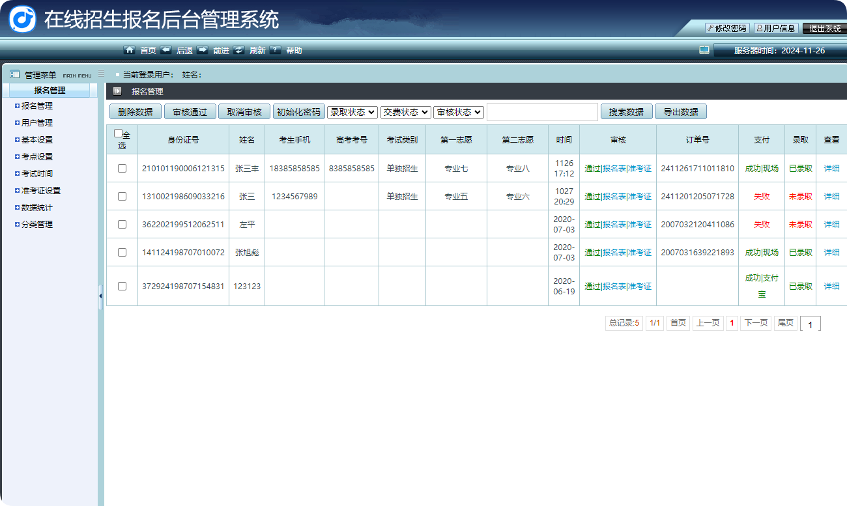Click the forward arrow icon before 前进
This screenshot has height=506, width=847.
[203, 50]
